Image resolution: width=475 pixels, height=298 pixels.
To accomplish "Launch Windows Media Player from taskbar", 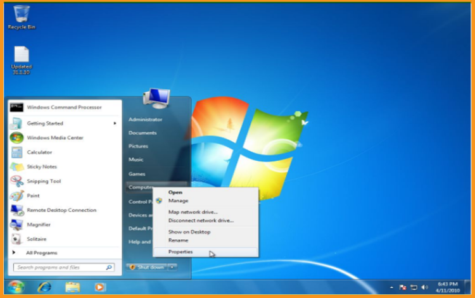I will click(99, 287).
